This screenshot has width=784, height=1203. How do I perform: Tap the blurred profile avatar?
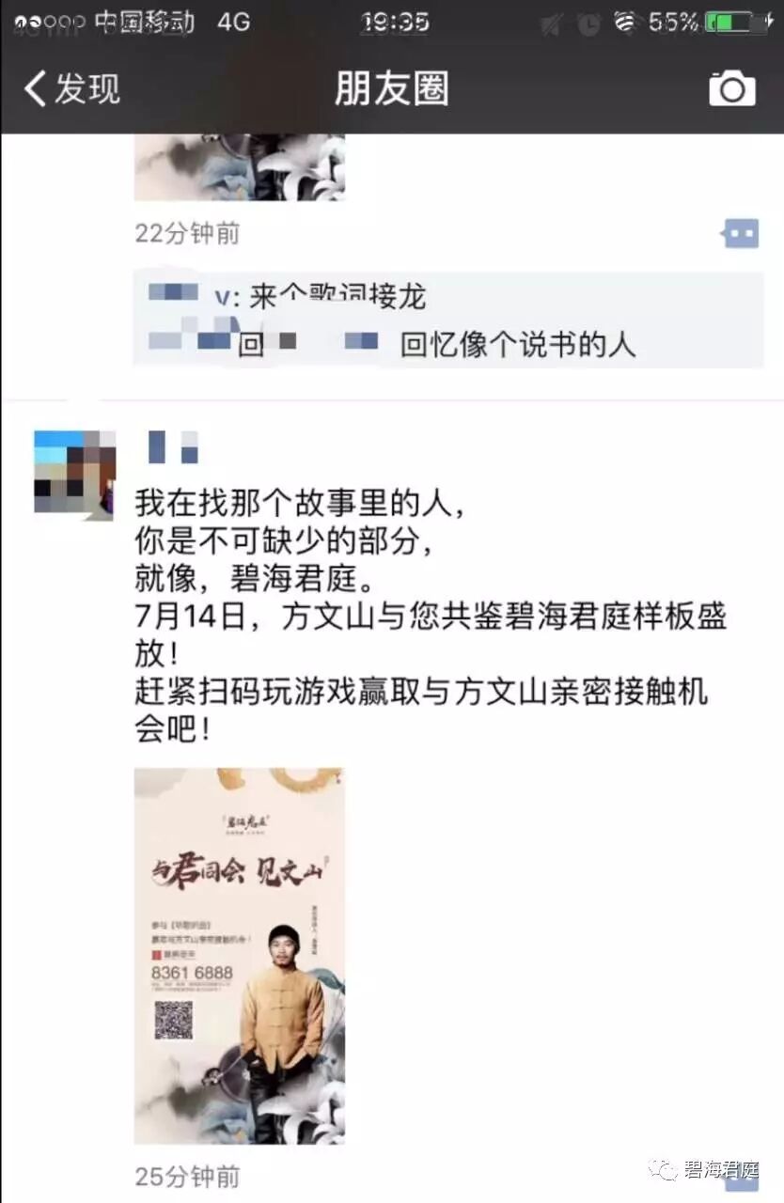(x=74, y=472)
